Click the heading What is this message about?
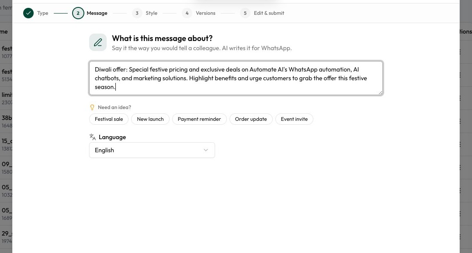The image size is (472, 253). 162,38
